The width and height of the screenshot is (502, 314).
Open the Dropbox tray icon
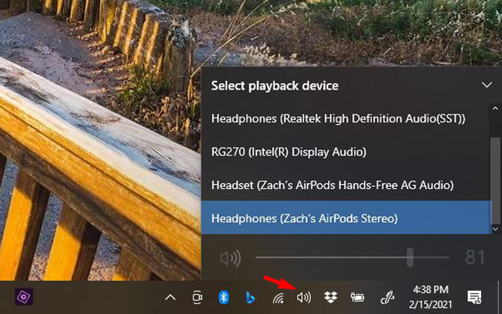tap(330, 298)
